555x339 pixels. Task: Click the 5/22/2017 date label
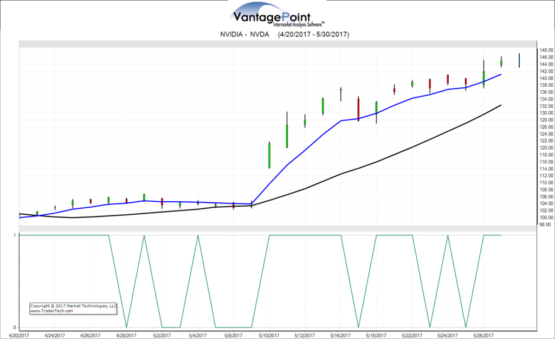(x=412, y=335)
